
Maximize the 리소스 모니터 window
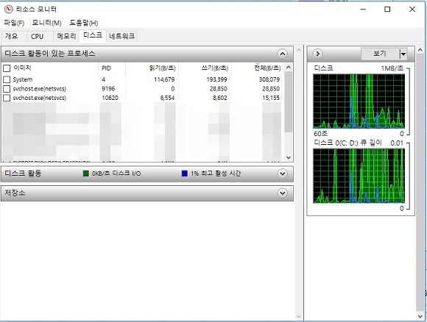pos(387,10)
